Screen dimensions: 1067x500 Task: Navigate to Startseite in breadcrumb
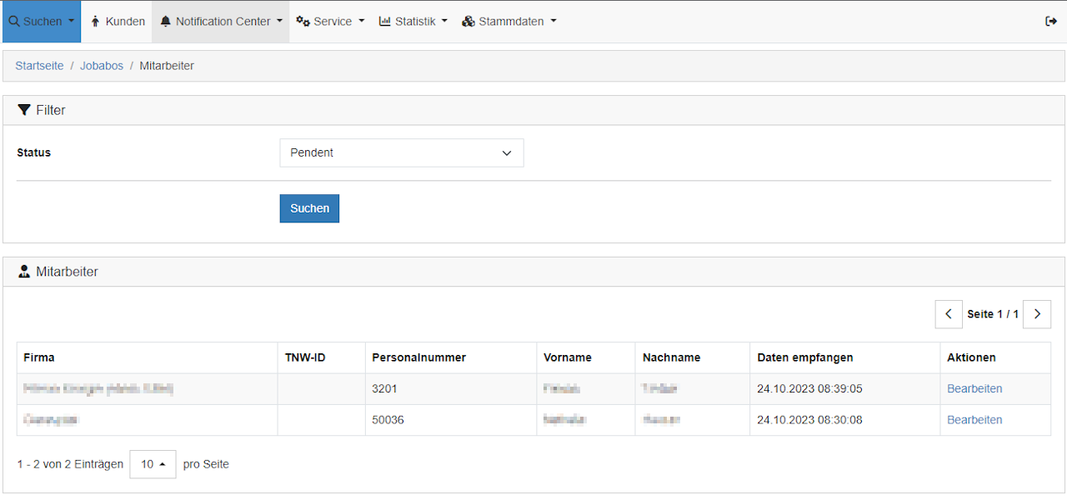39,66
